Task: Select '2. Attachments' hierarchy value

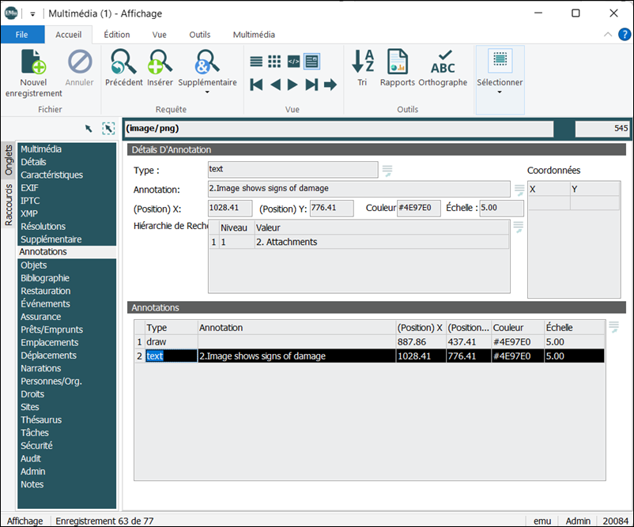Action: (x=382, y=242)
